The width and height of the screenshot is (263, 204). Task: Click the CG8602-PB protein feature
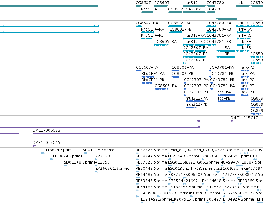tap(175, 77)
